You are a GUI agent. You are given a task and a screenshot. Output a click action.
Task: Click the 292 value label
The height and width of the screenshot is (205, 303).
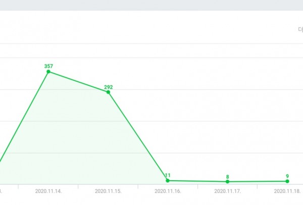(x=108, y=87)
